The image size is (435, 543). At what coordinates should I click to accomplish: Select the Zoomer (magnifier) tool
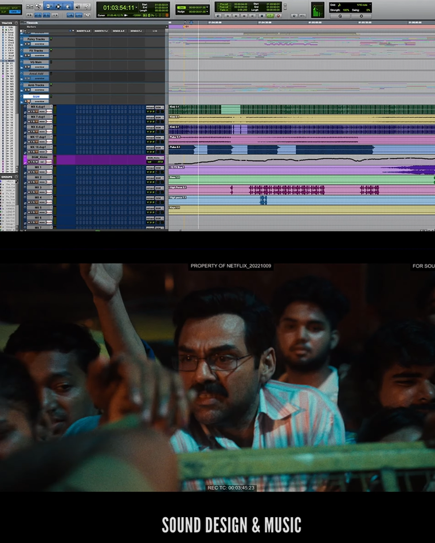(38, 6)
